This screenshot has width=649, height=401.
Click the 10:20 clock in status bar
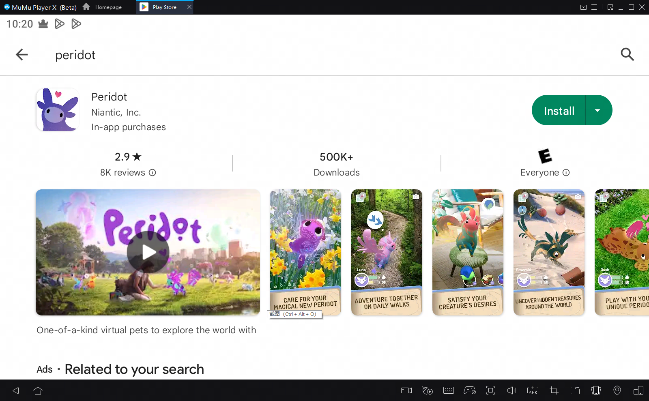coord(20,24)
